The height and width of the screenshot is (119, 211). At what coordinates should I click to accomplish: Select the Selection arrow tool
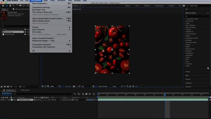[7, 6]
